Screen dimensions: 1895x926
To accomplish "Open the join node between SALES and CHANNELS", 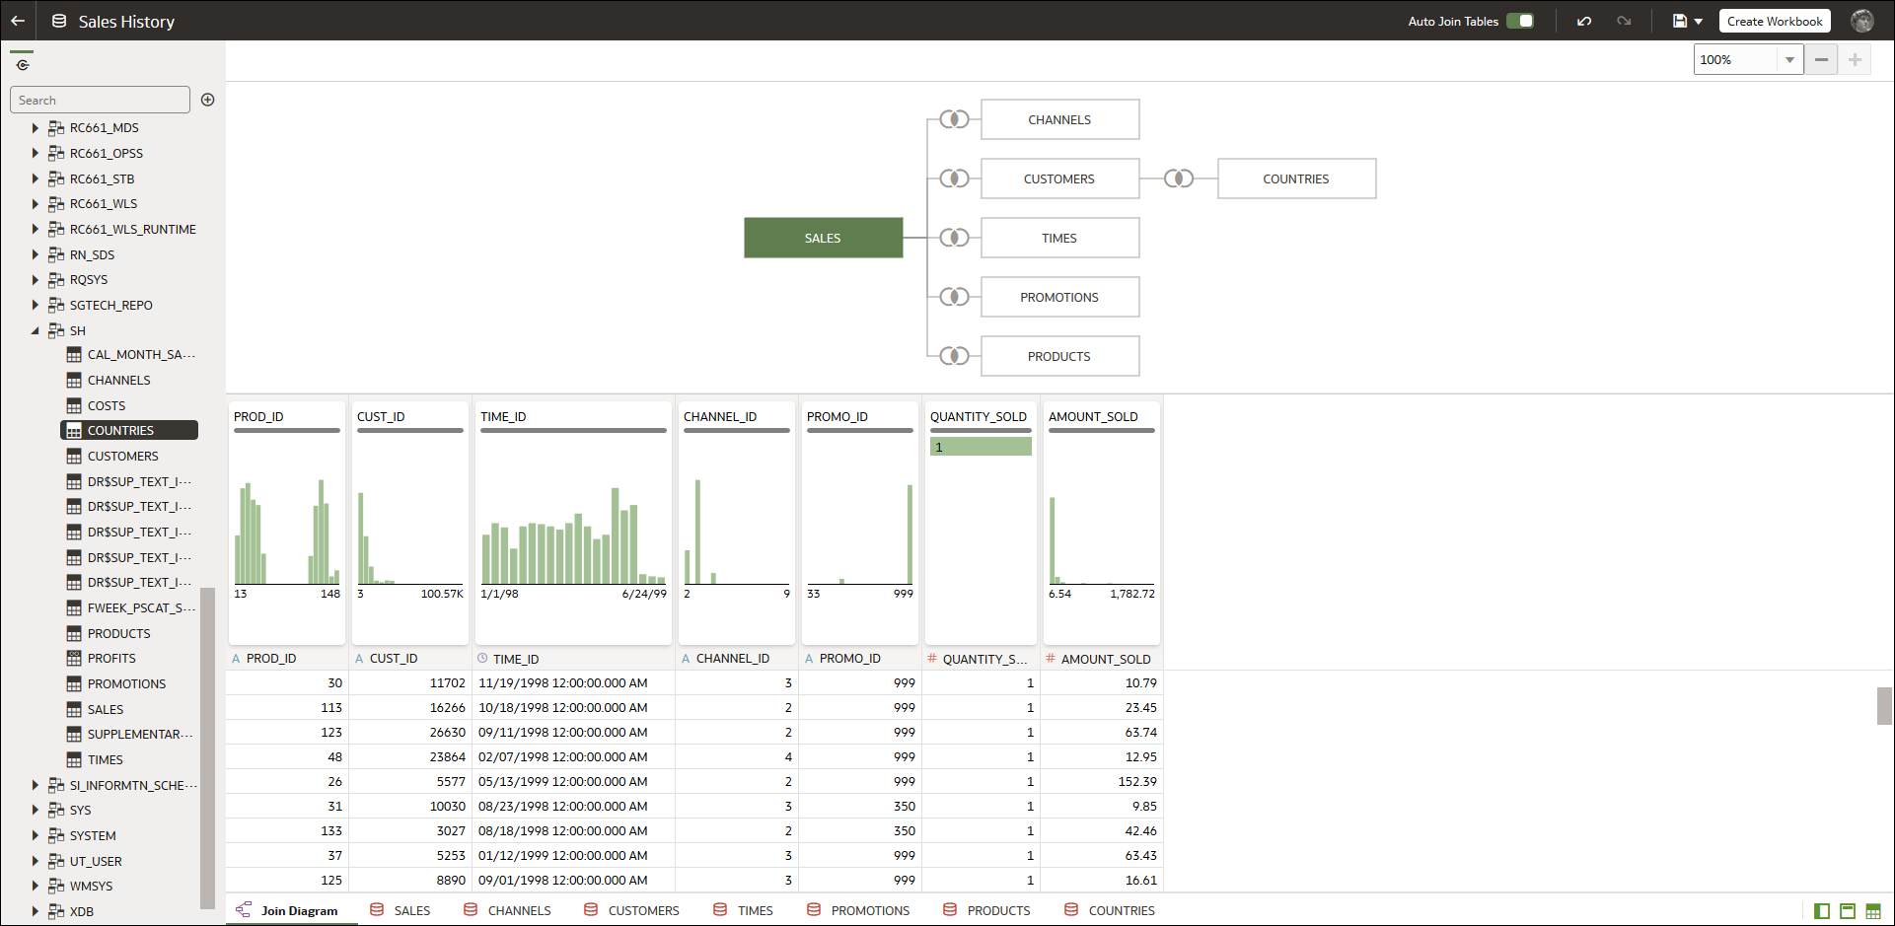I will pyautogui.click(x=953, y=119).
